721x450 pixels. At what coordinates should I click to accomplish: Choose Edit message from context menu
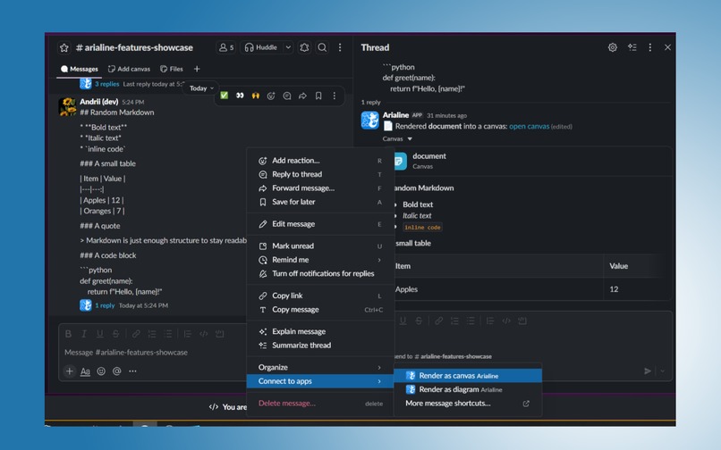(320, 223)
